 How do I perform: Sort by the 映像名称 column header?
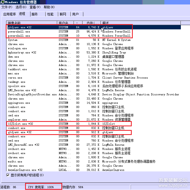tap(32, 23)
